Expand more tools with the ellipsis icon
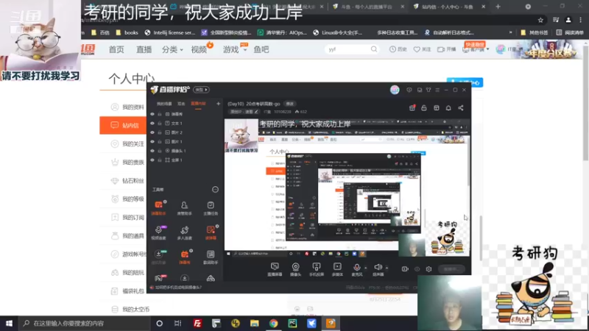This screenshot has height=331, width=589. (x=215, y=190)
